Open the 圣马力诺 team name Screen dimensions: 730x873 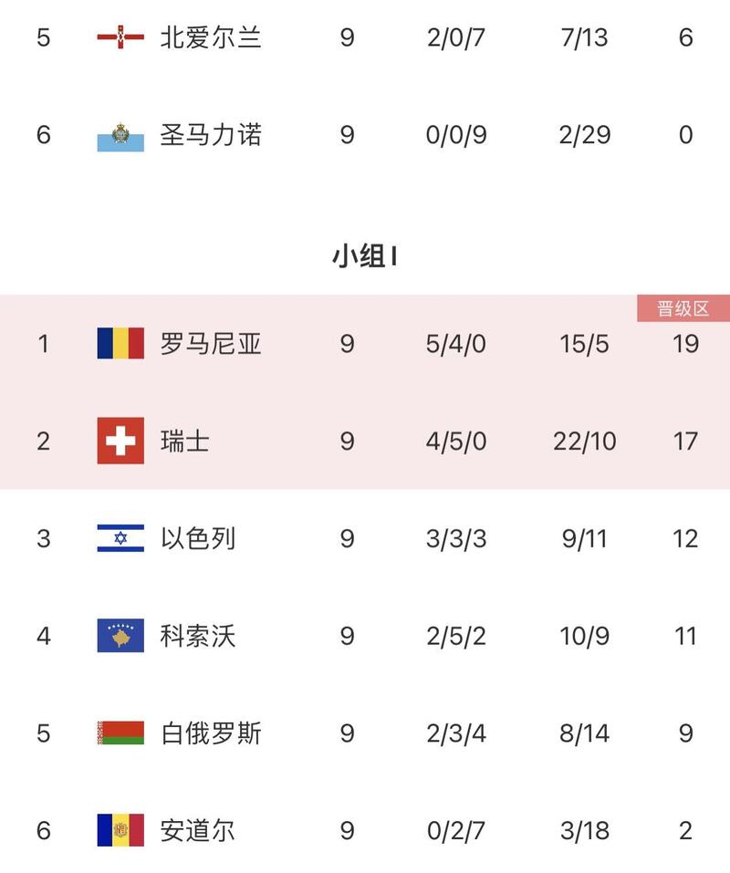211,136
